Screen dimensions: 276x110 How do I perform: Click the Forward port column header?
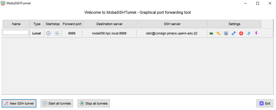72,24
